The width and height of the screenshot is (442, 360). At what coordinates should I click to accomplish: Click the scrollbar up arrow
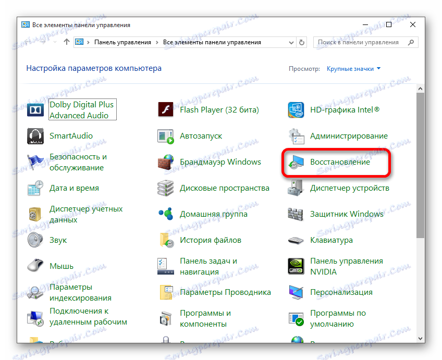[x=420, y=89]
